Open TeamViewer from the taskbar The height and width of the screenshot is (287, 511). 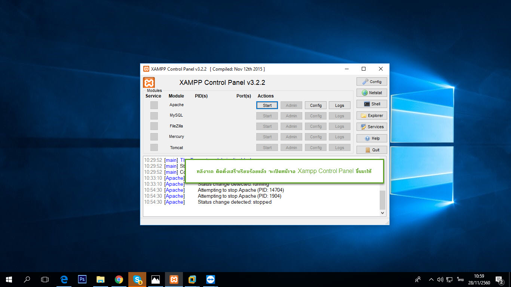coord(211,280)
